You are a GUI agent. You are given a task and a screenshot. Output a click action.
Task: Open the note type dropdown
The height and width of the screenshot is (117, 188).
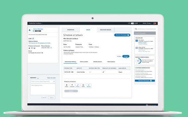coord(43,81)
